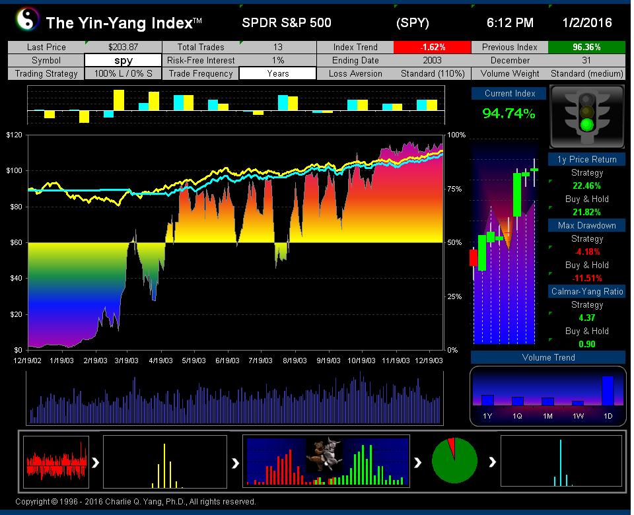The image size is (634, 515).
Task: Click the Volume Trend header
Action: (x=548, y=357)
